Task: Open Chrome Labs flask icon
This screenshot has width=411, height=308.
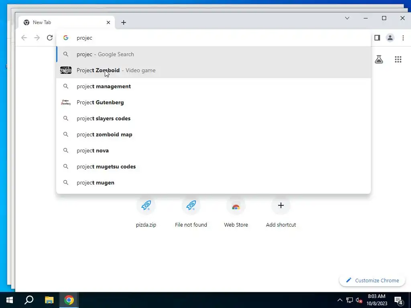Action: point(379,59)
